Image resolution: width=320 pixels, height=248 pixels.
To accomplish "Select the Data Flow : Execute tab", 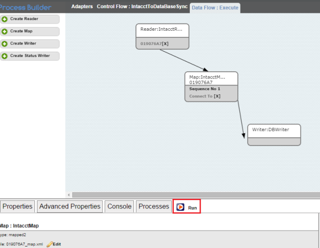I will coord(214,7).
